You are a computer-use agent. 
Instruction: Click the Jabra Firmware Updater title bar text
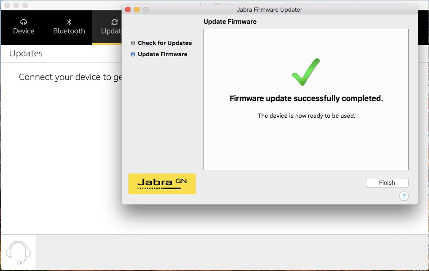click(x=270, y=9)
